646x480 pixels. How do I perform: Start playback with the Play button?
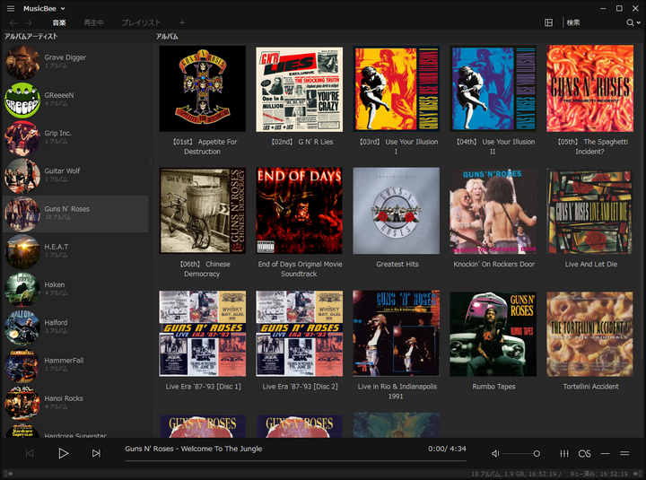[x=63, y=453]
